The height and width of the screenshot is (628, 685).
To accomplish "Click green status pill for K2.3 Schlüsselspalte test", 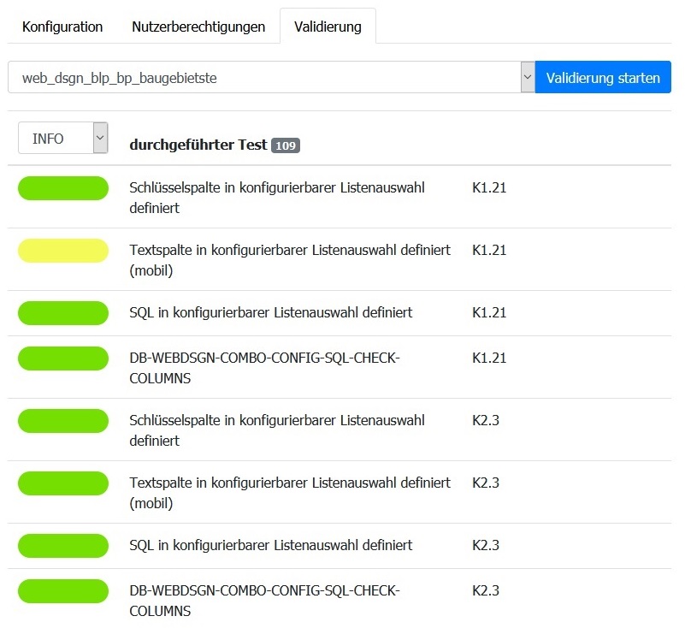I will [63, 421].
